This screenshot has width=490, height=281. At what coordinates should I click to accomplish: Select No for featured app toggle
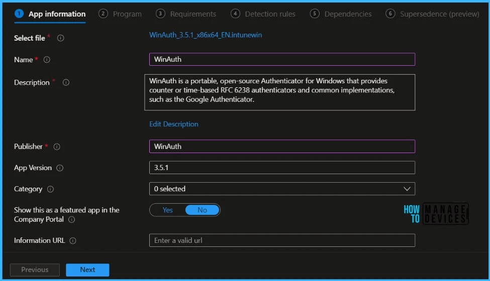(202, 210)
